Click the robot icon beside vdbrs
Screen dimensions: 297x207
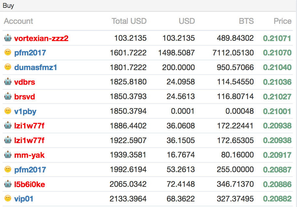(x=8, y=81)
